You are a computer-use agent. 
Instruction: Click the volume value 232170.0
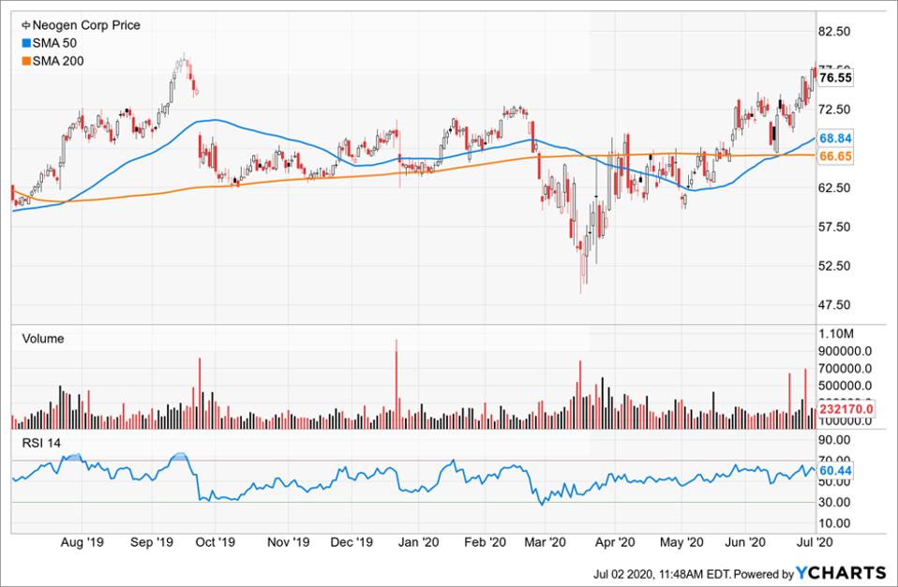845,409
